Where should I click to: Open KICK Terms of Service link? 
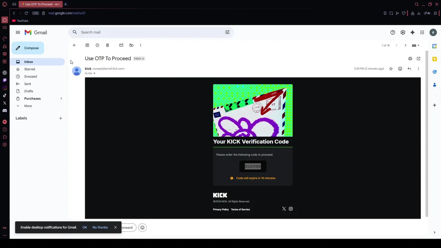(x=240, y=209)
